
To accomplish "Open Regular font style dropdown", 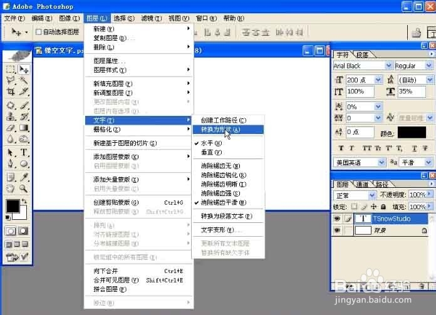I will click(x=428, y=66).
